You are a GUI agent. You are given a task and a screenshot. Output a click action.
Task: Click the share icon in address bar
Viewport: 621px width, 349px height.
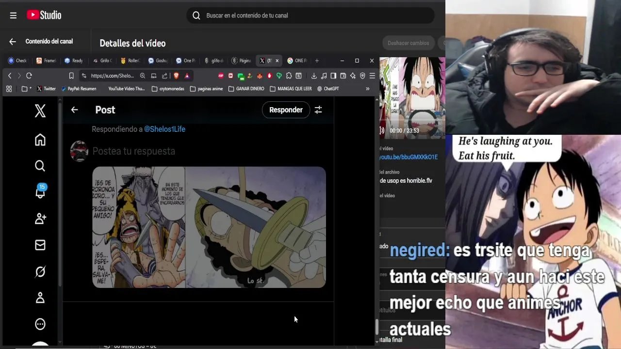[164, 76]
